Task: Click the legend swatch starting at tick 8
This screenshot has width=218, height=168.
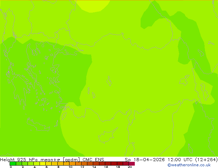Action: pos(61,164)
